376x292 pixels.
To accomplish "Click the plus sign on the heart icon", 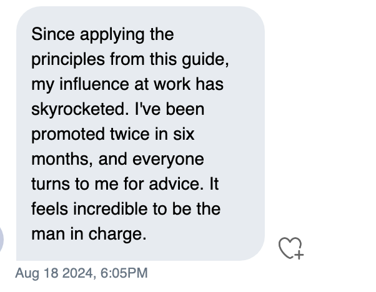I will [x=299, y=255].
